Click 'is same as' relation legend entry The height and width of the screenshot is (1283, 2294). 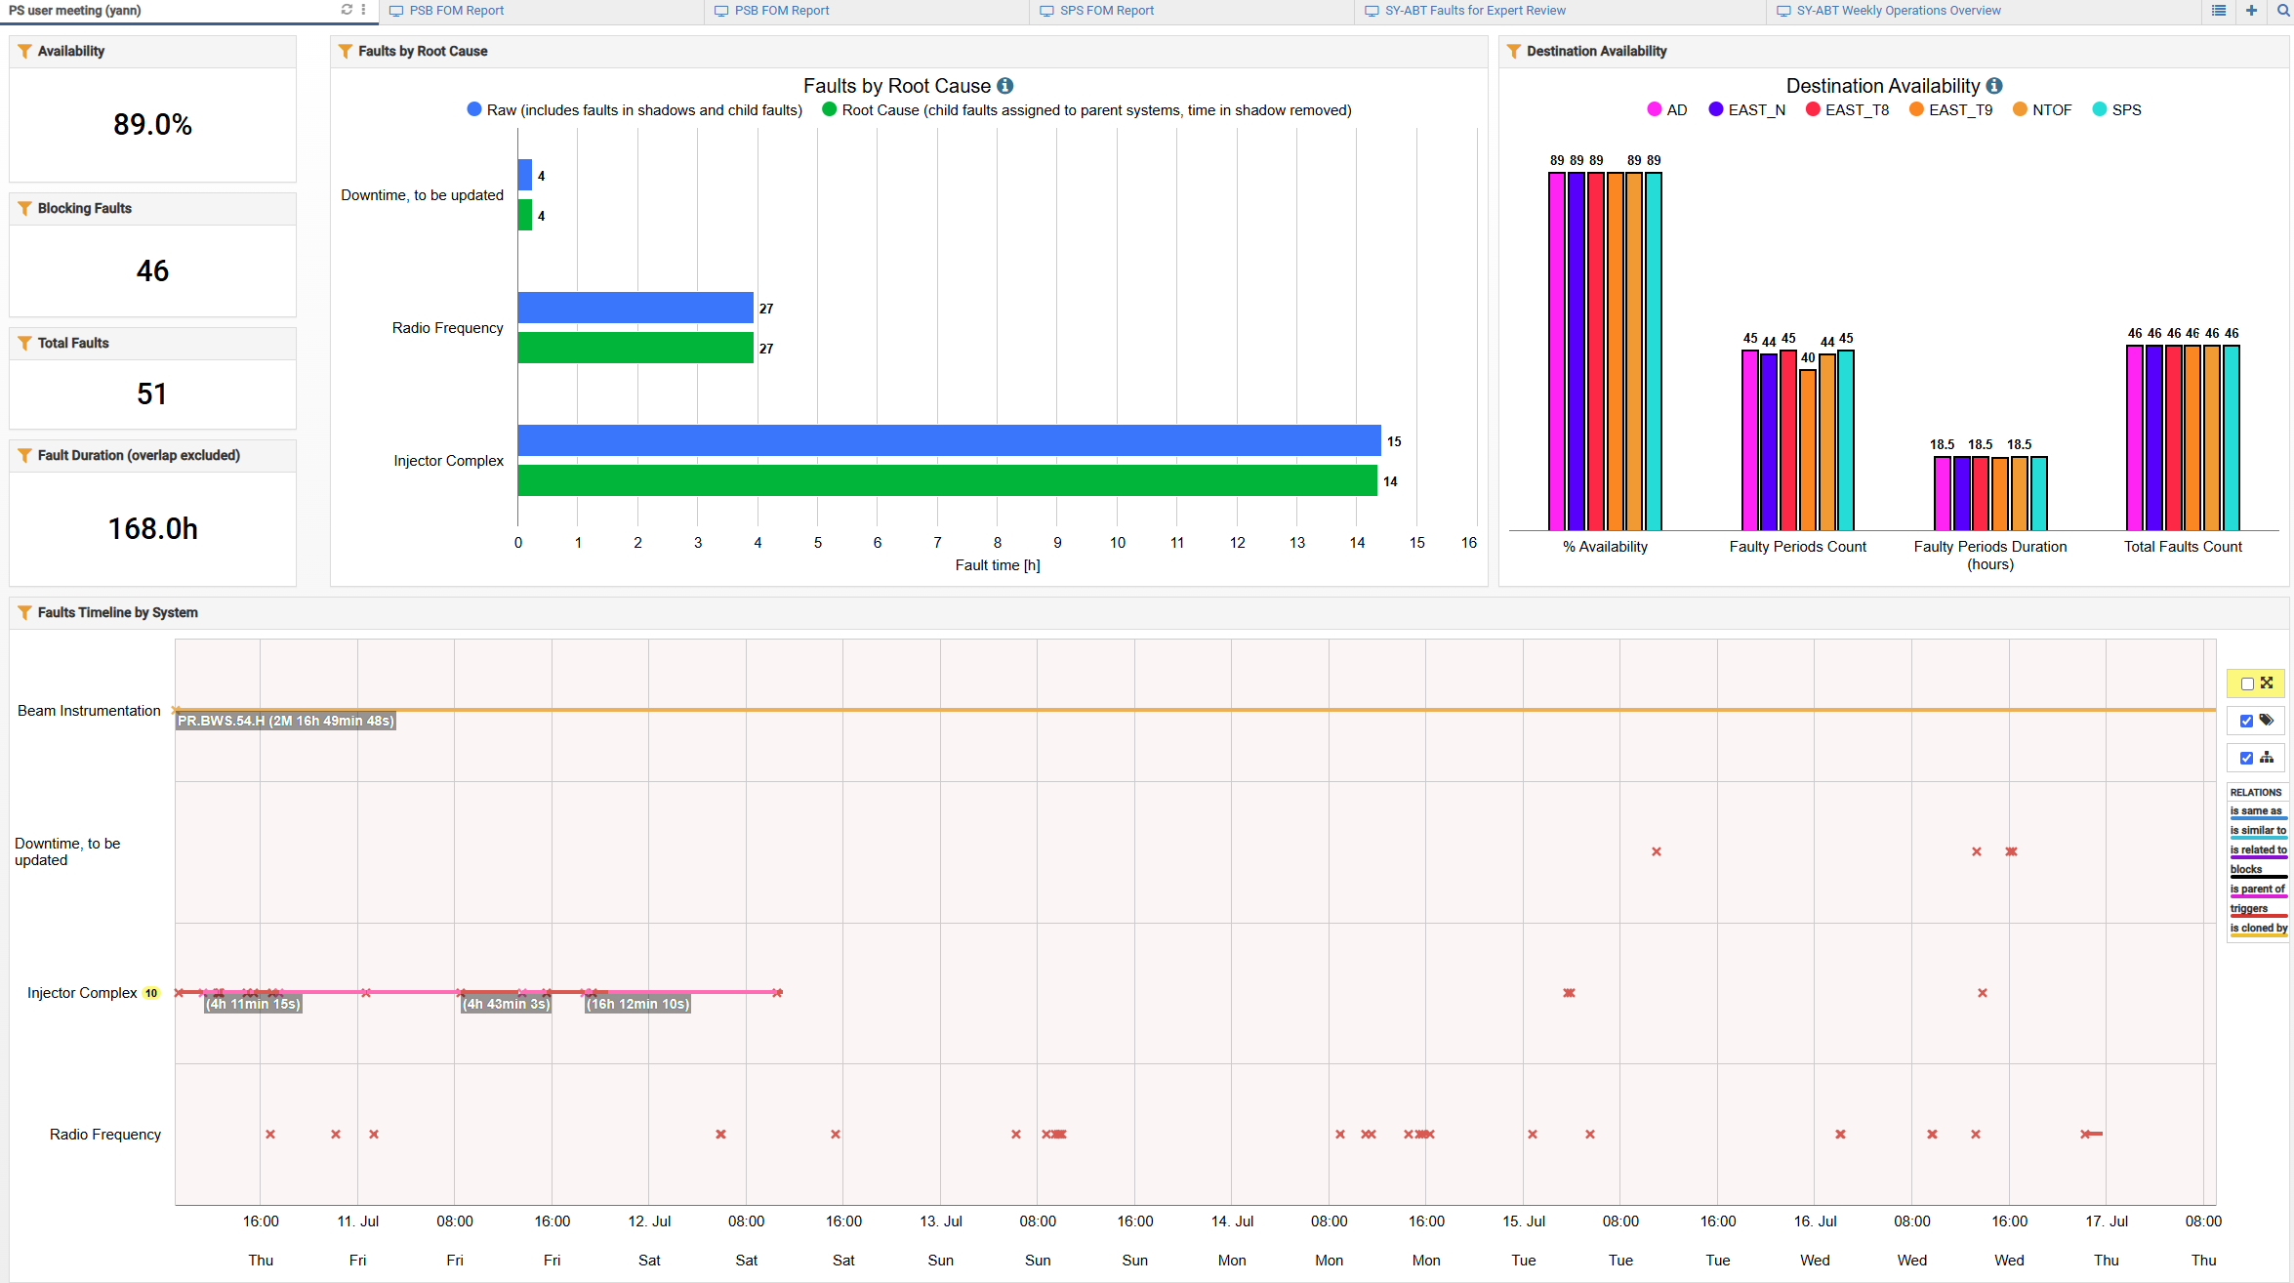click(2256, 811)
